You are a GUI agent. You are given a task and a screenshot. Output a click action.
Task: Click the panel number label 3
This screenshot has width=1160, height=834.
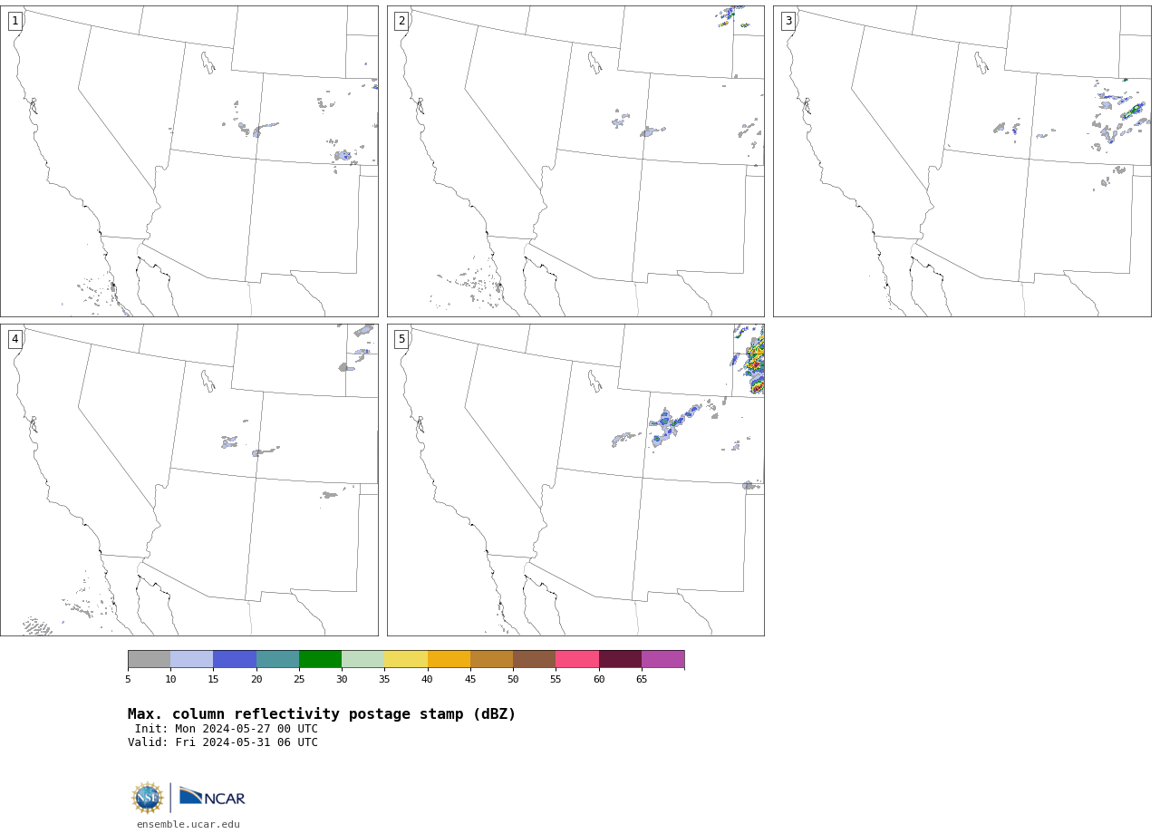click(788, 21)
